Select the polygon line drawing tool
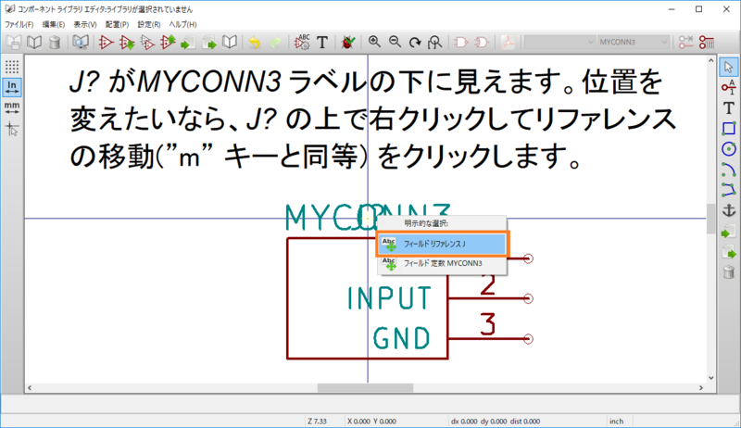 pos(728,190)
